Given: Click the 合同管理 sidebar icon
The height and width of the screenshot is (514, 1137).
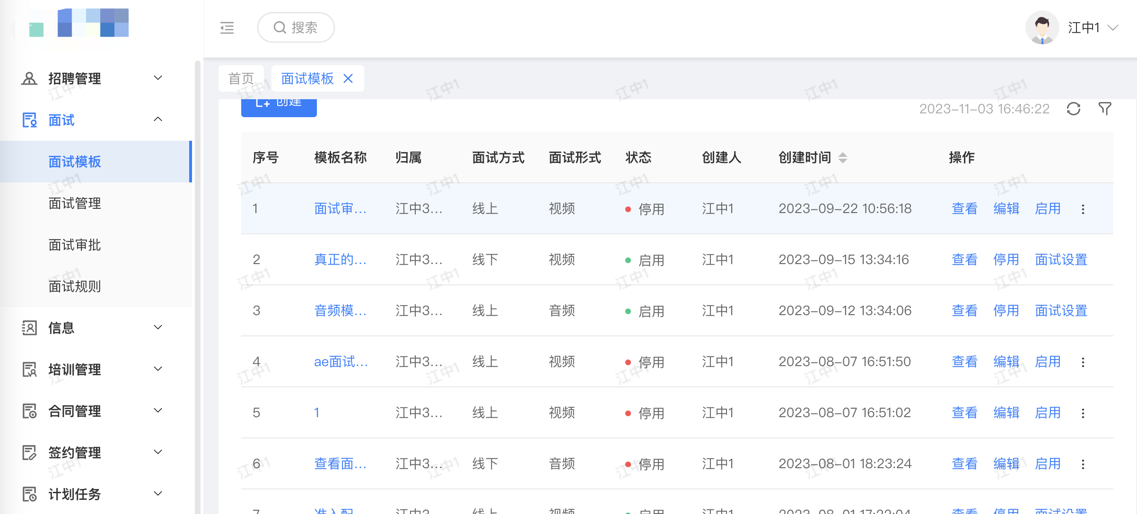Looking at the screenshot, I should click(x=29, y=411).
